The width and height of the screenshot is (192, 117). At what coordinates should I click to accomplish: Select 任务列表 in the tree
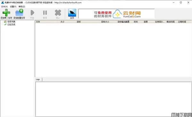click(x=11, y=22)
